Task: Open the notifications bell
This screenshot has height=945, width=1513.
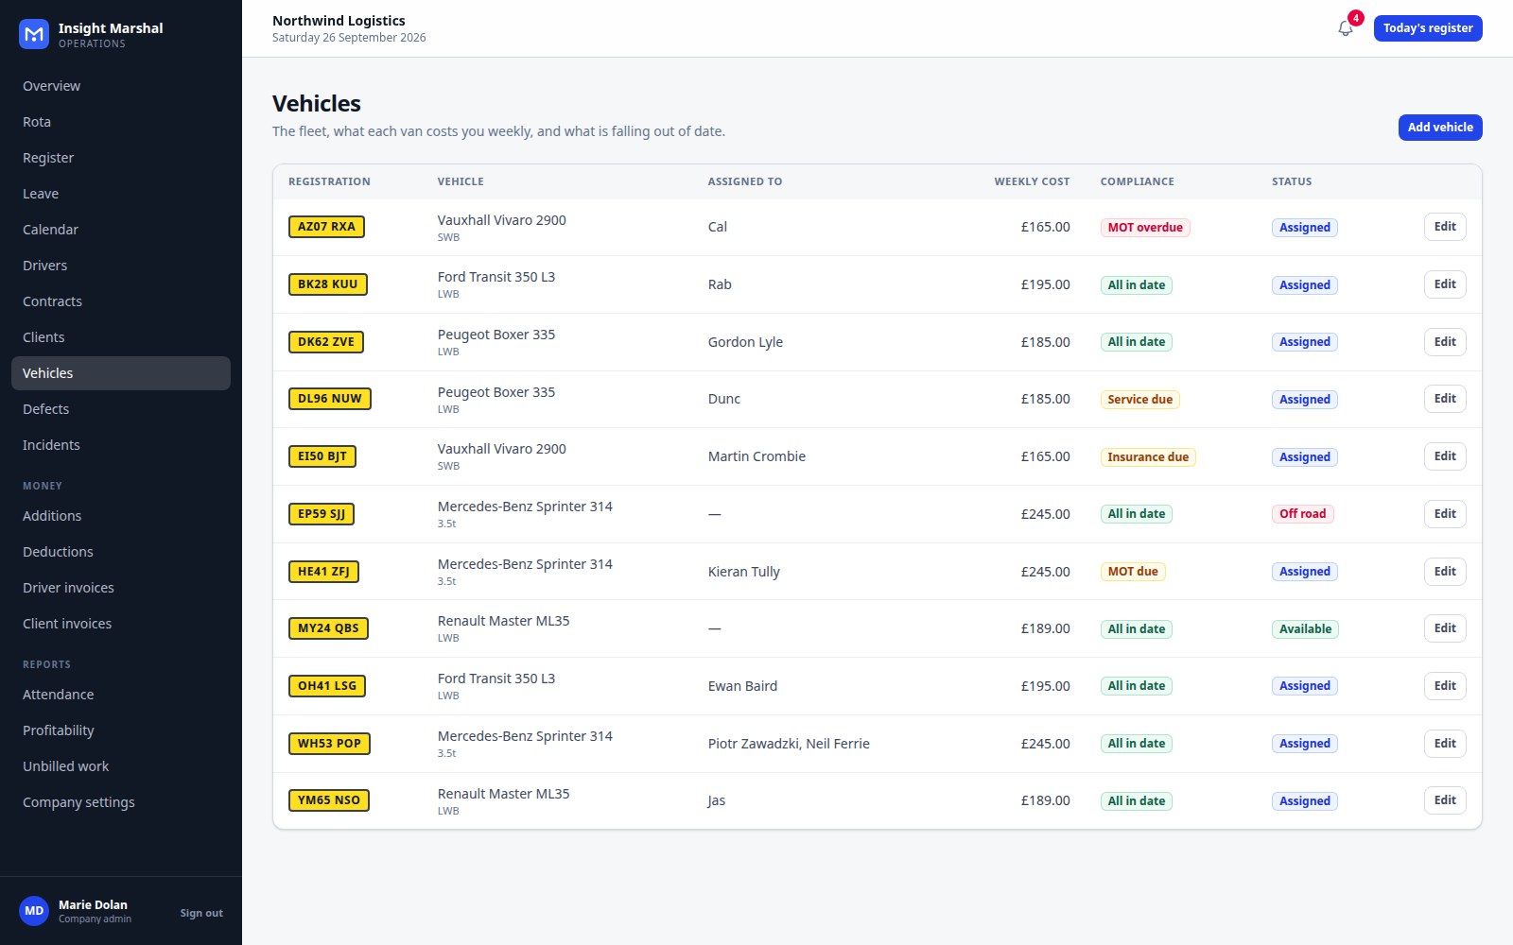Action: click(x=1346, y=28)
